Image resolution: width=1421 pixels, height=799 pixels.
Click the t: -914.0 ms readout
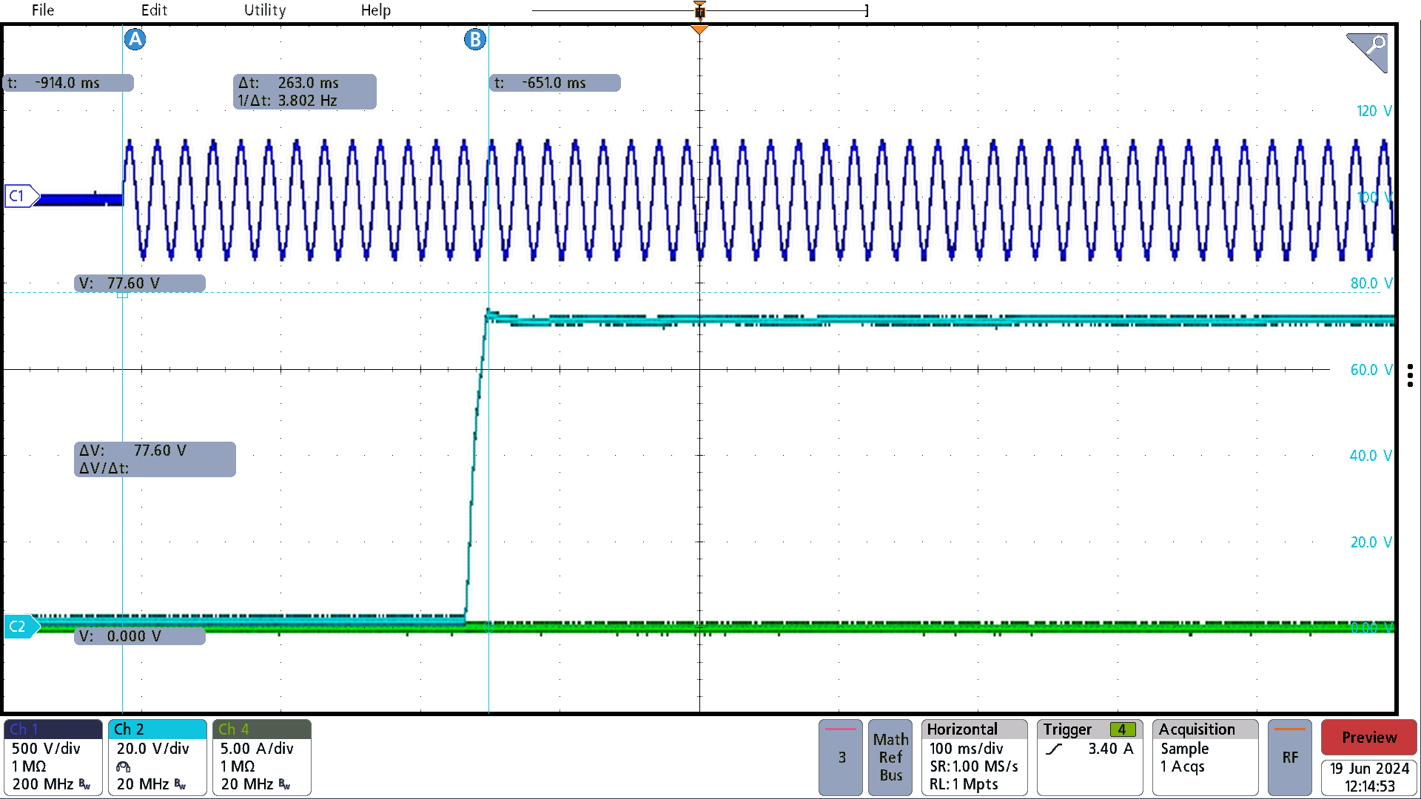(68, 83)
